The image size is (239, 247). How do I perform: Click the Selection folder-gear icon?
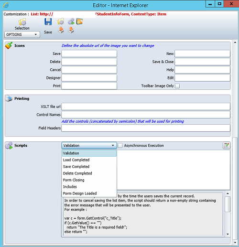tap(22, 22)
